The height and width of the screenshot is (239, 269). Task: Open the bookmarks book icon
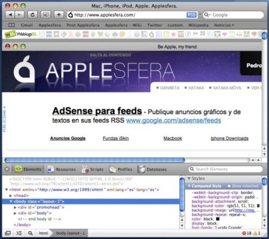pyautogui.click(x=11, y=25)
